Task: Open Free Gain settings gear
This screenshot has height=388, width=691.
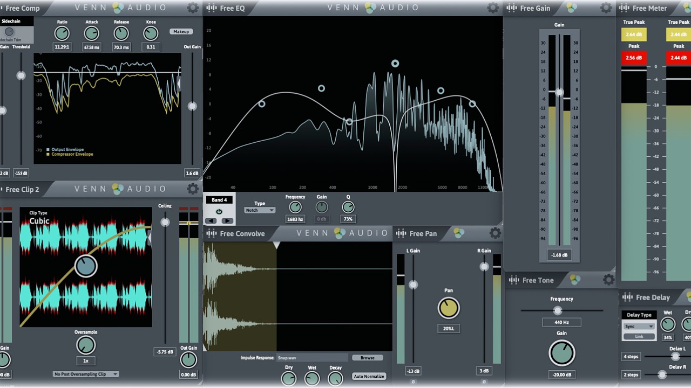Action: point(606,8)
